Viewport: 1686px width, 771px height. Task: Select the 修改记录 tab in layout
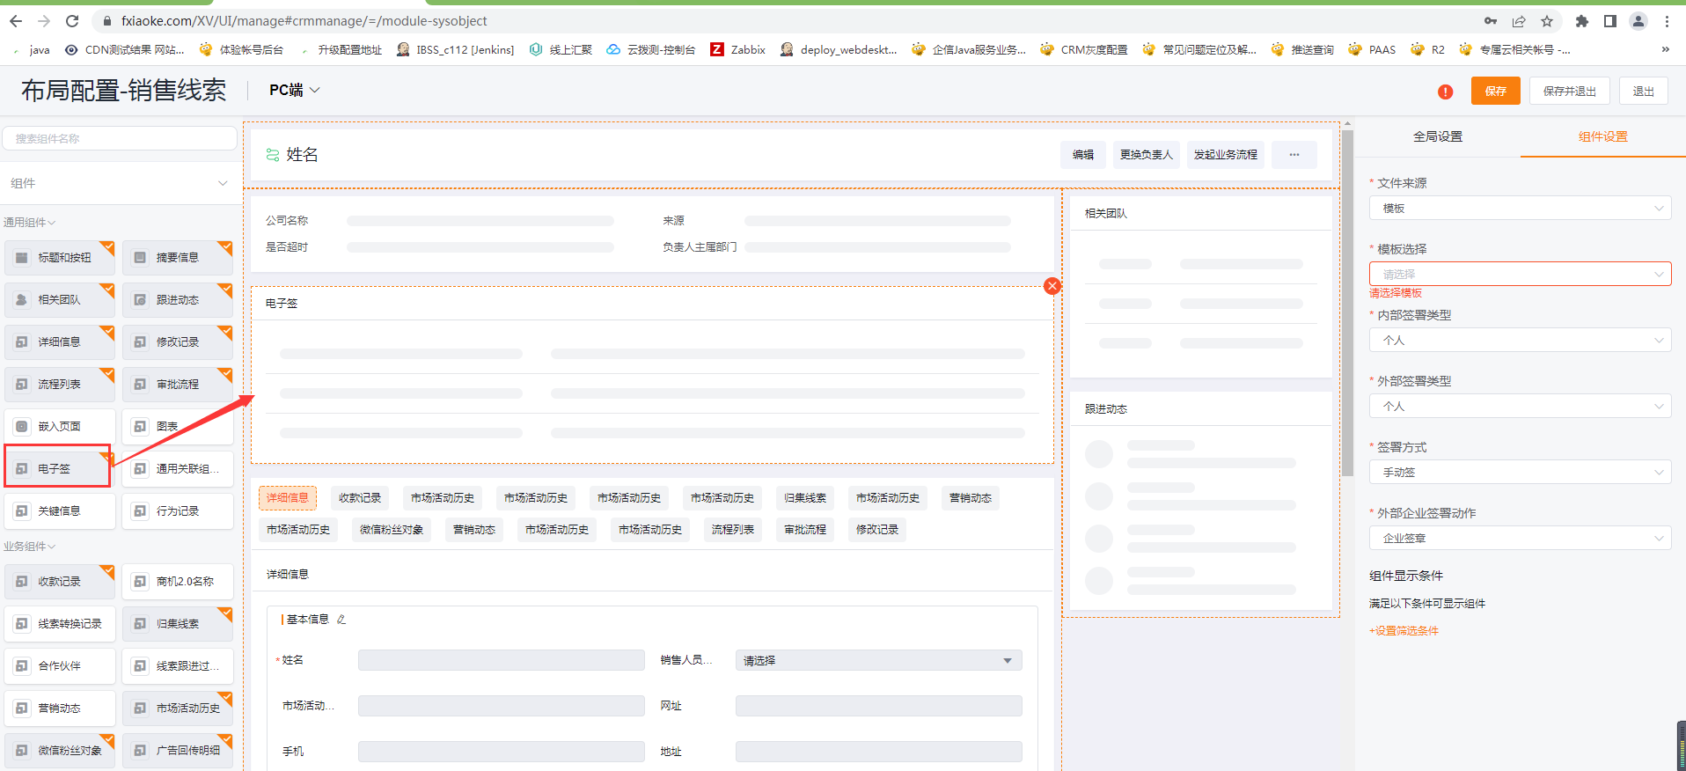click(877, 530)
